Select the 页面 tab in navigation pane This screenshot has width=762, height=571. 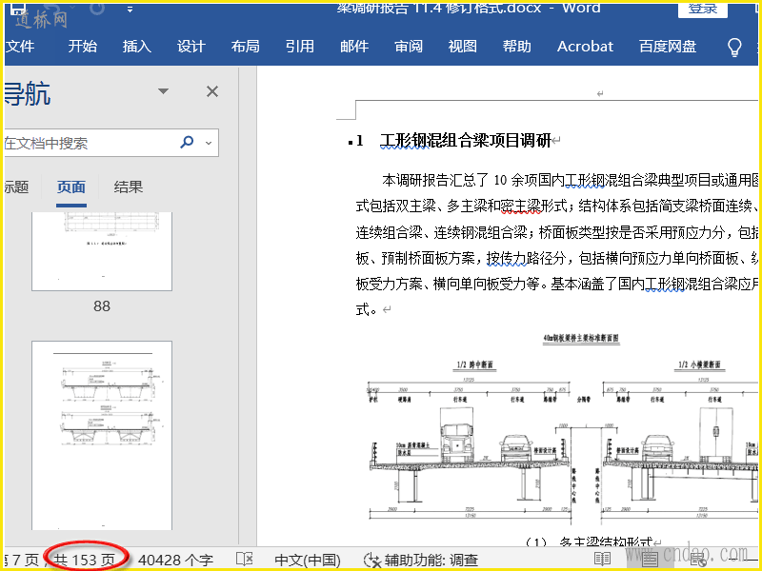click(x=71, y=187)
